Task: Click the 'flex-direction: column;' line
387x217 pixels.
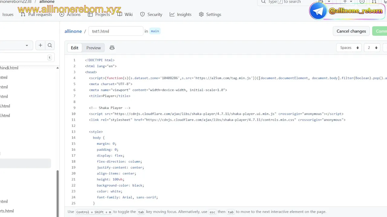Action: point(119,162)
